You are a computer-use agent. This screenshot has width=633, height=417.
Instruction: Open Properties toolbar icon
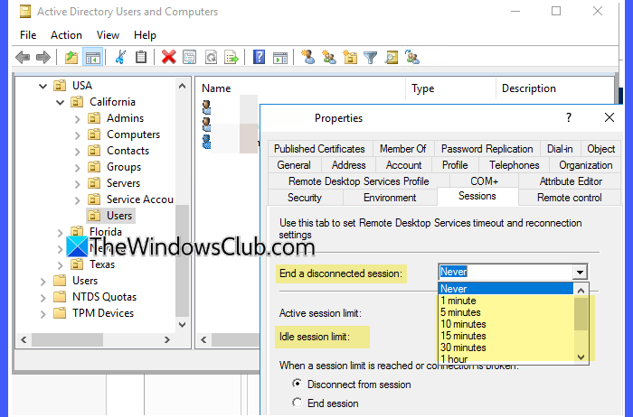189,57
